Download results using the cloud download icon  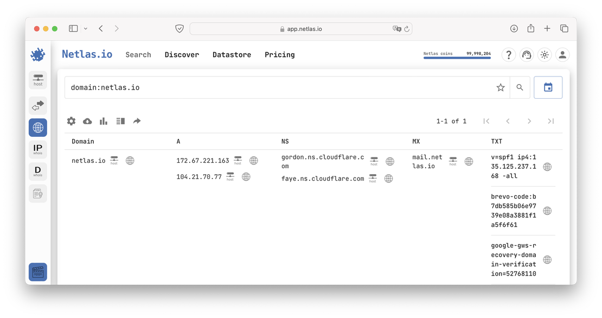87,121
